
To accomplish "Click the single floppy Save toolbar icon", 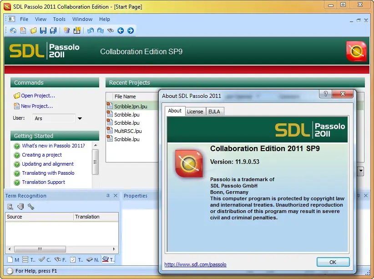I will click(43, 30).
